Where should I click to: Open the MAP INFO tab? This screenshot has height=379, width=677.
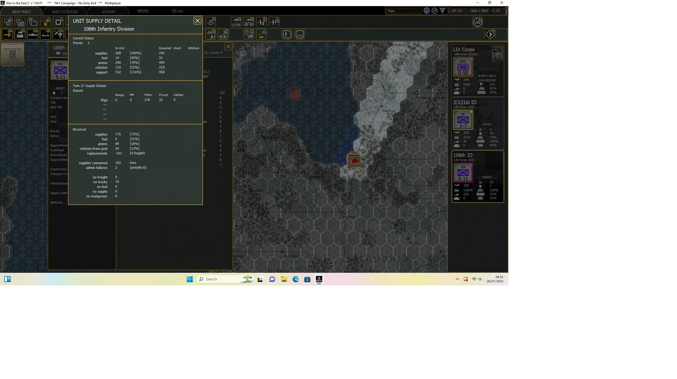[21, 12]
